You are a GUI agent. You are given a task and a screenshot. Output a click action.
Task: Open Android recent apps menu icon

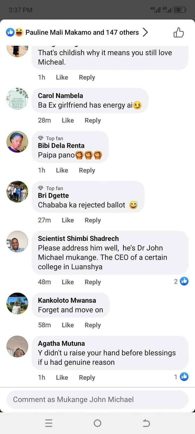pyautogui.click(x=49, y=423)
